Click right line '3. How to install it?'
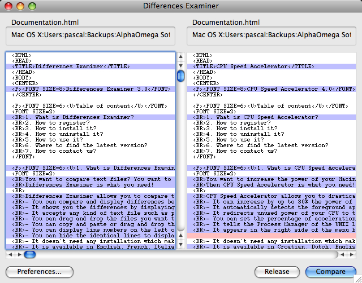Screen dimensions: 362x283 271,129
